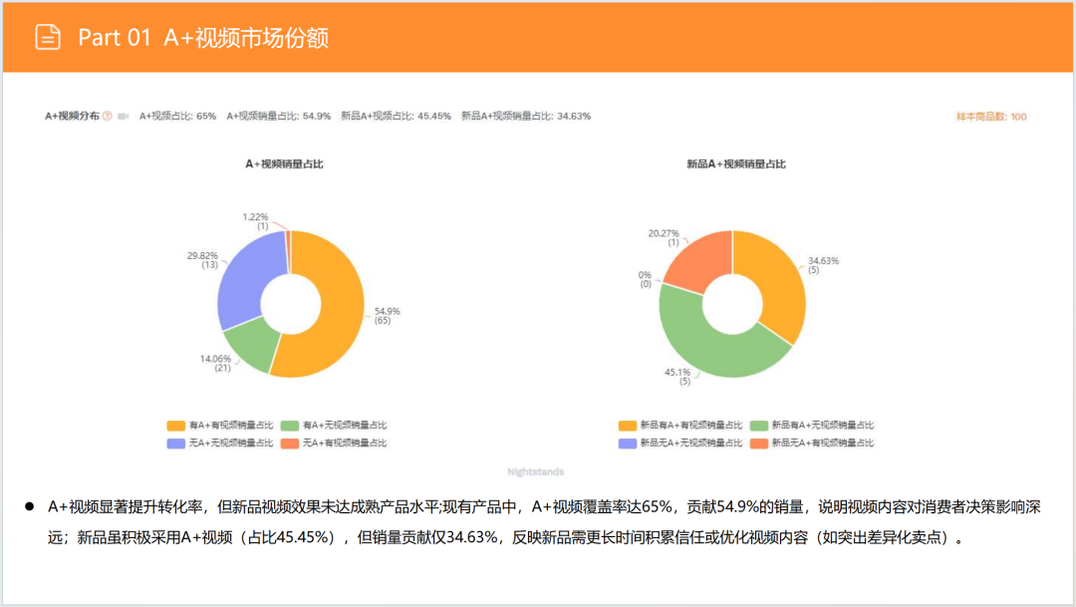1076x607 pixels.
Task: Click the help question mark beside A+视频分布
Action: click(x=107, y=116)
